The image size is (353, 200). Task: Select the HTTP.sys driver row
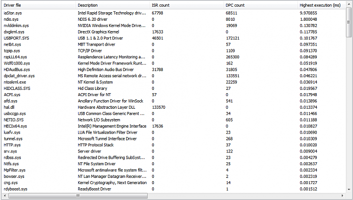(174, 145)
